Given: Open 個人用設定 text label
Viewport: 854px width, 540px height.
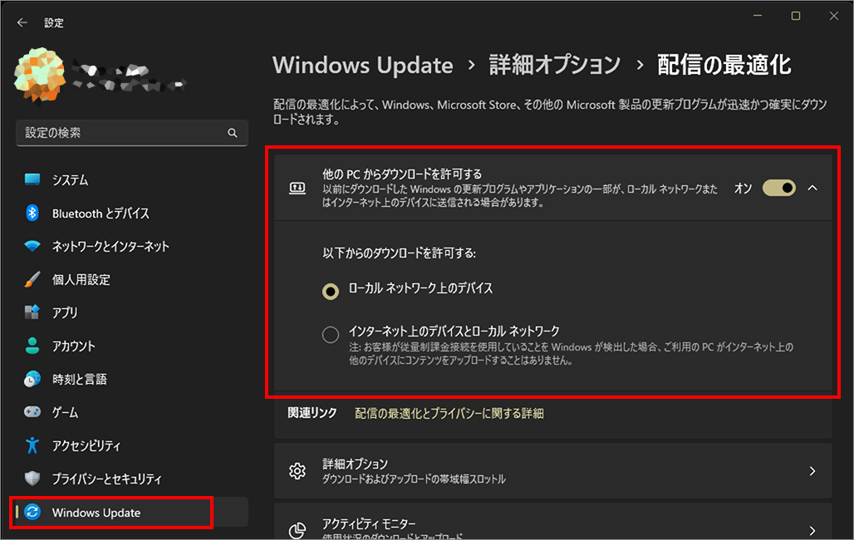Looking at the screenshot, I should pyautogui.click(x=81, y=279).
